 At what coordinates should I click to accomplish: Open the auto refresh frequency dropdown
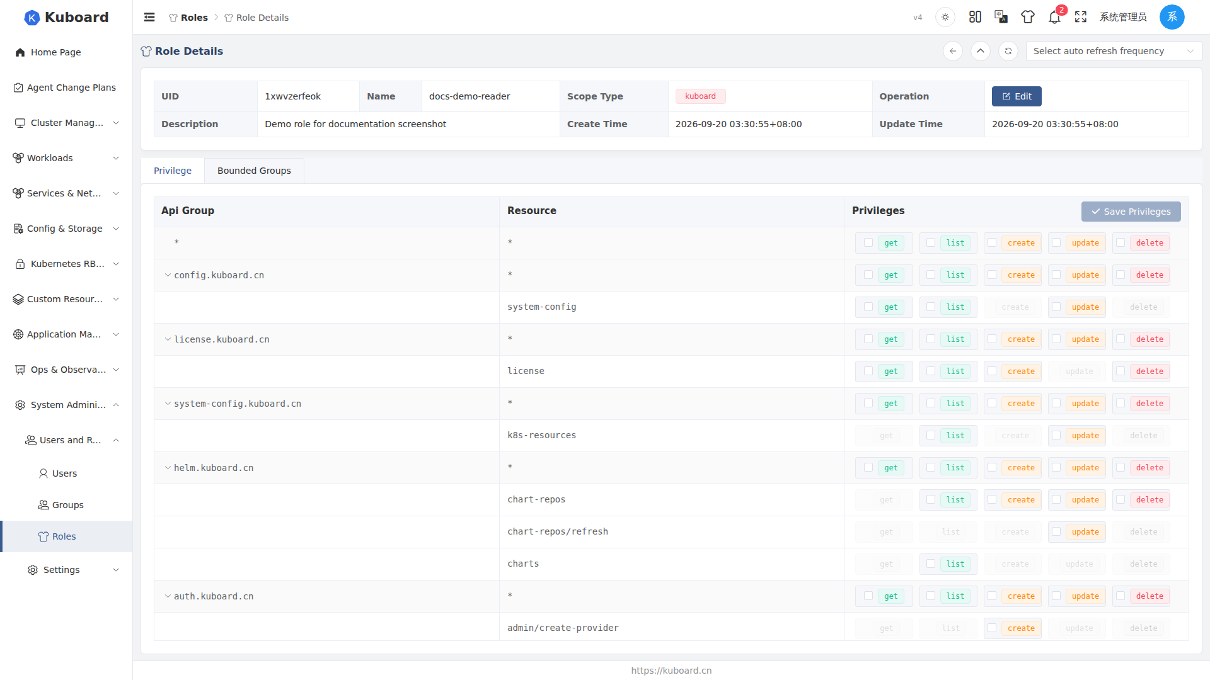point(1114,51)
